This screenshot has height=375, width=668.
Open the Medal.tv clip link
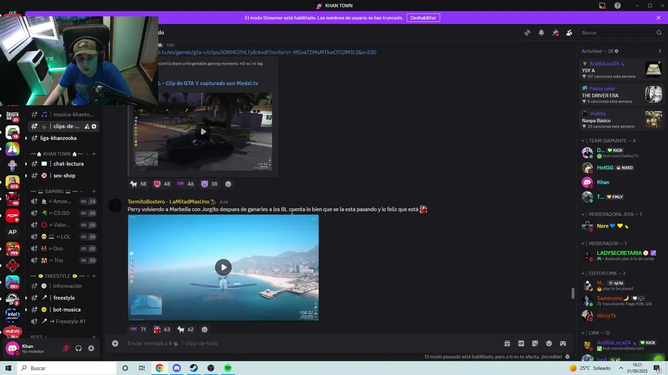[x=267, y=52]
